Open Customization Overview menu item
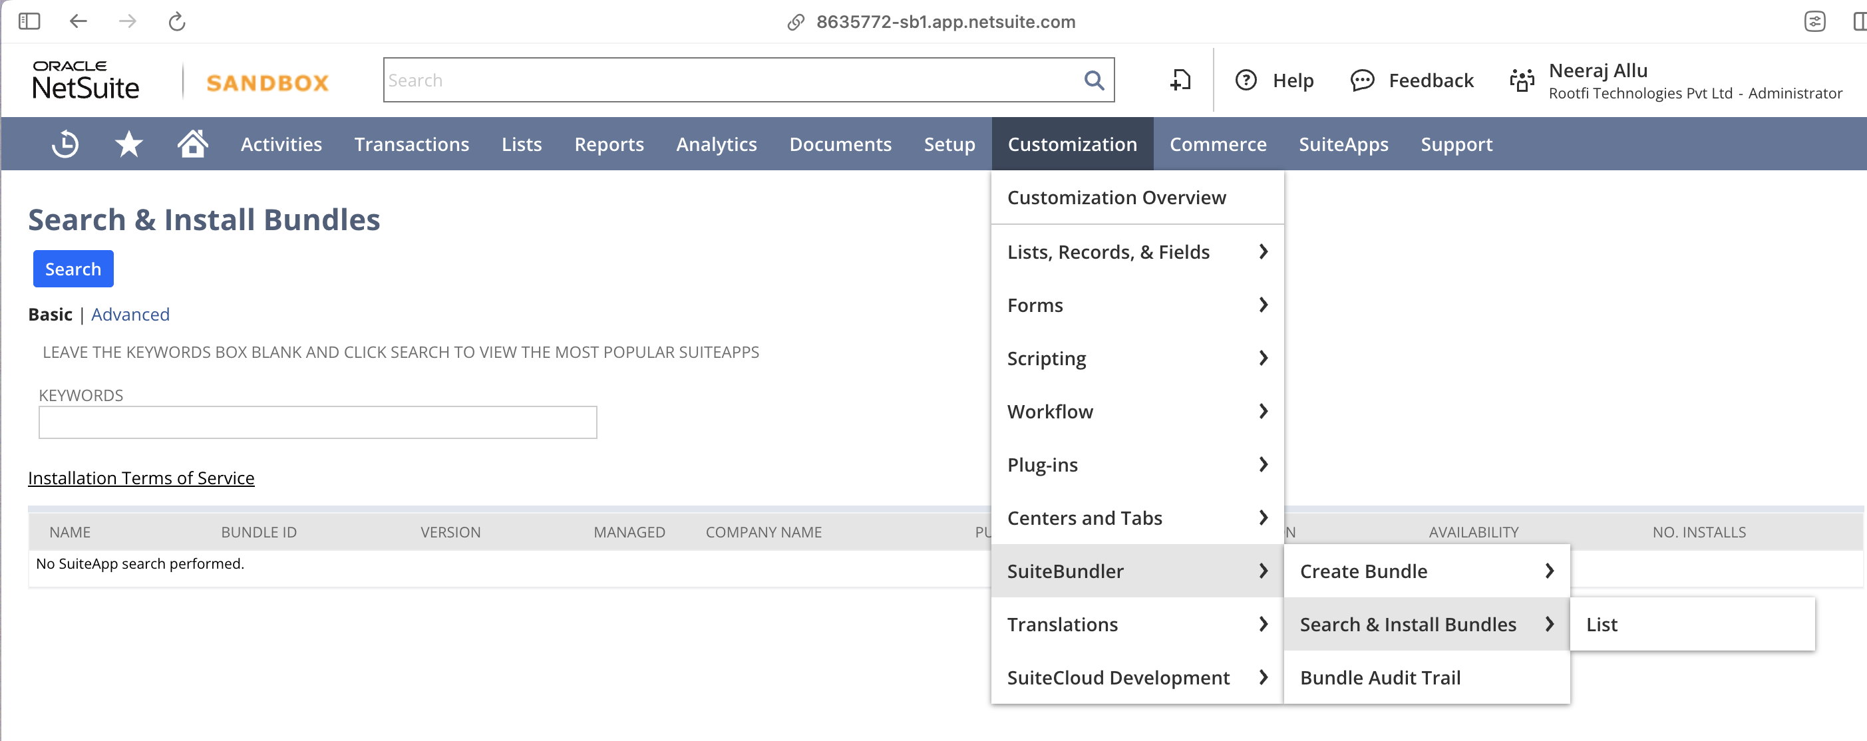Viewport: 1867px width, 741px height. coord(1116,198)
